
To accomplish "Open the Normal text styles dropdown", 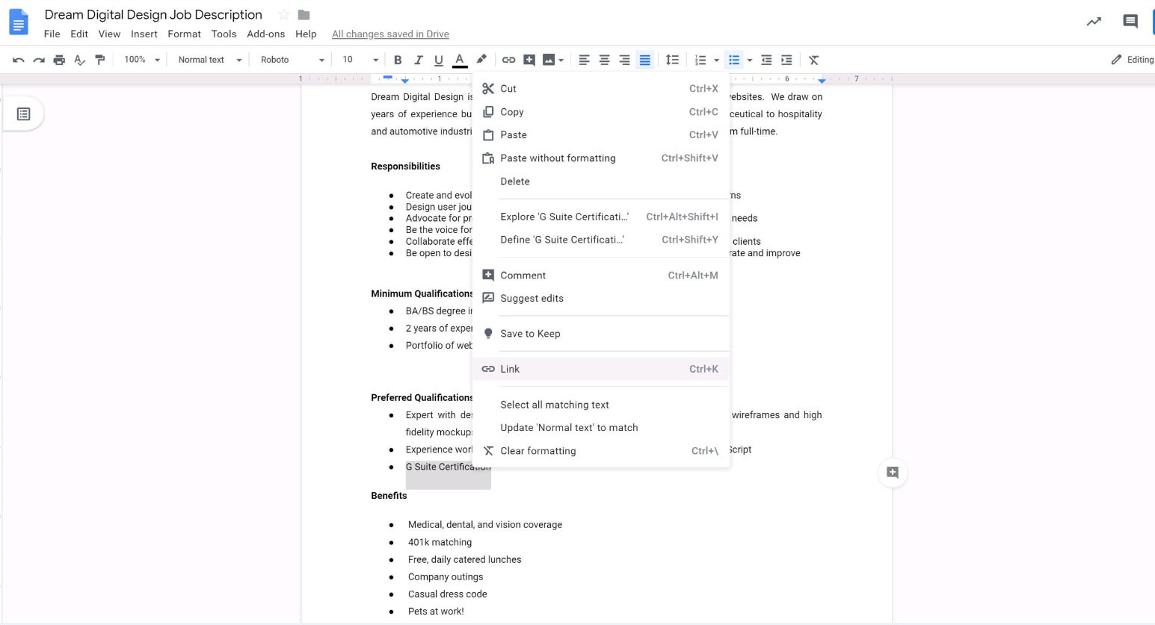I will [210, 60].
